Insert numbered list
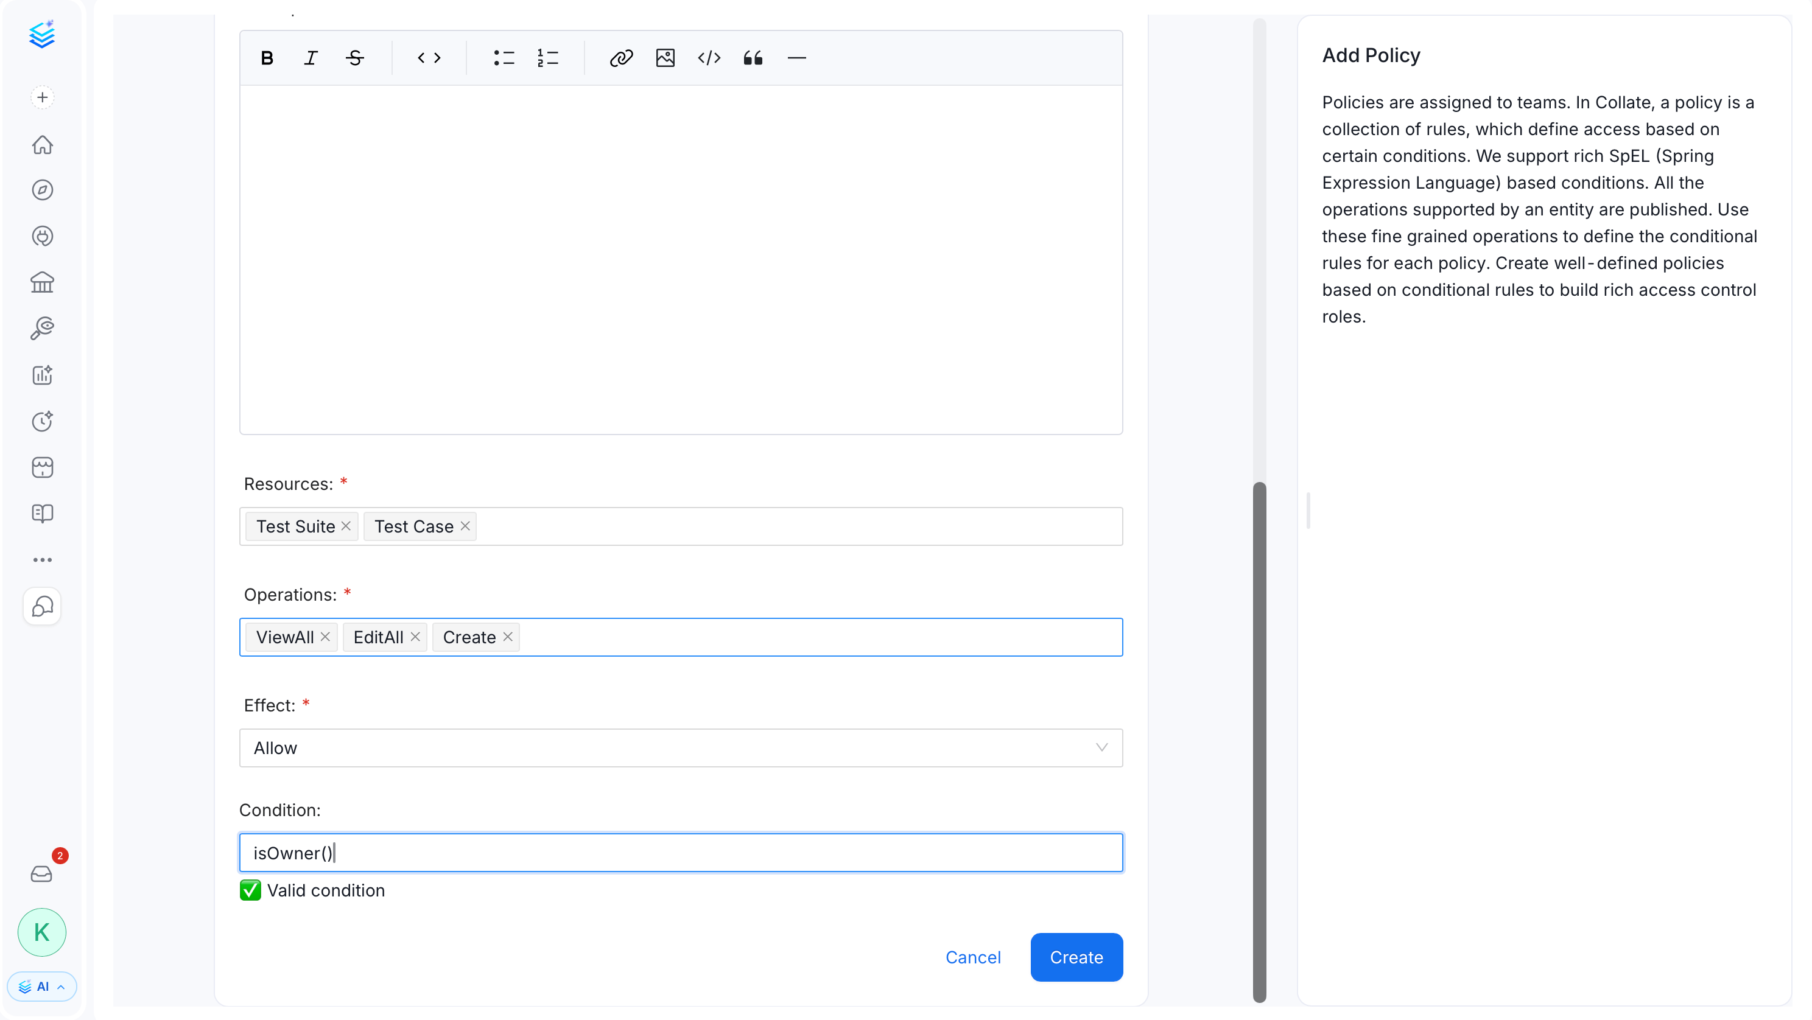1812x1020 pixels. coord(547,58)
